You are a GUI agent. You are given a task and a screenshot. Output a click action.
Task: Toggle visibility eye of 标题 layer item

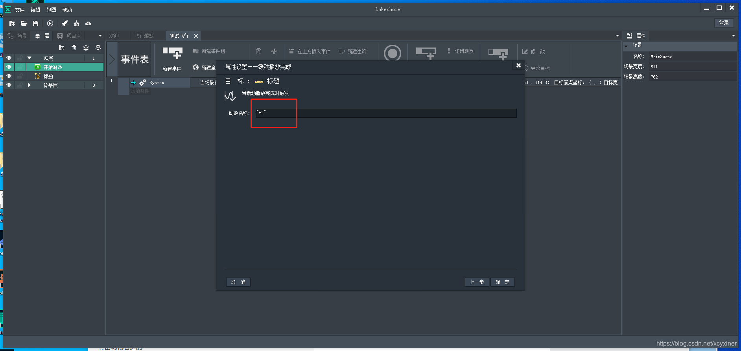coord(9,76)
